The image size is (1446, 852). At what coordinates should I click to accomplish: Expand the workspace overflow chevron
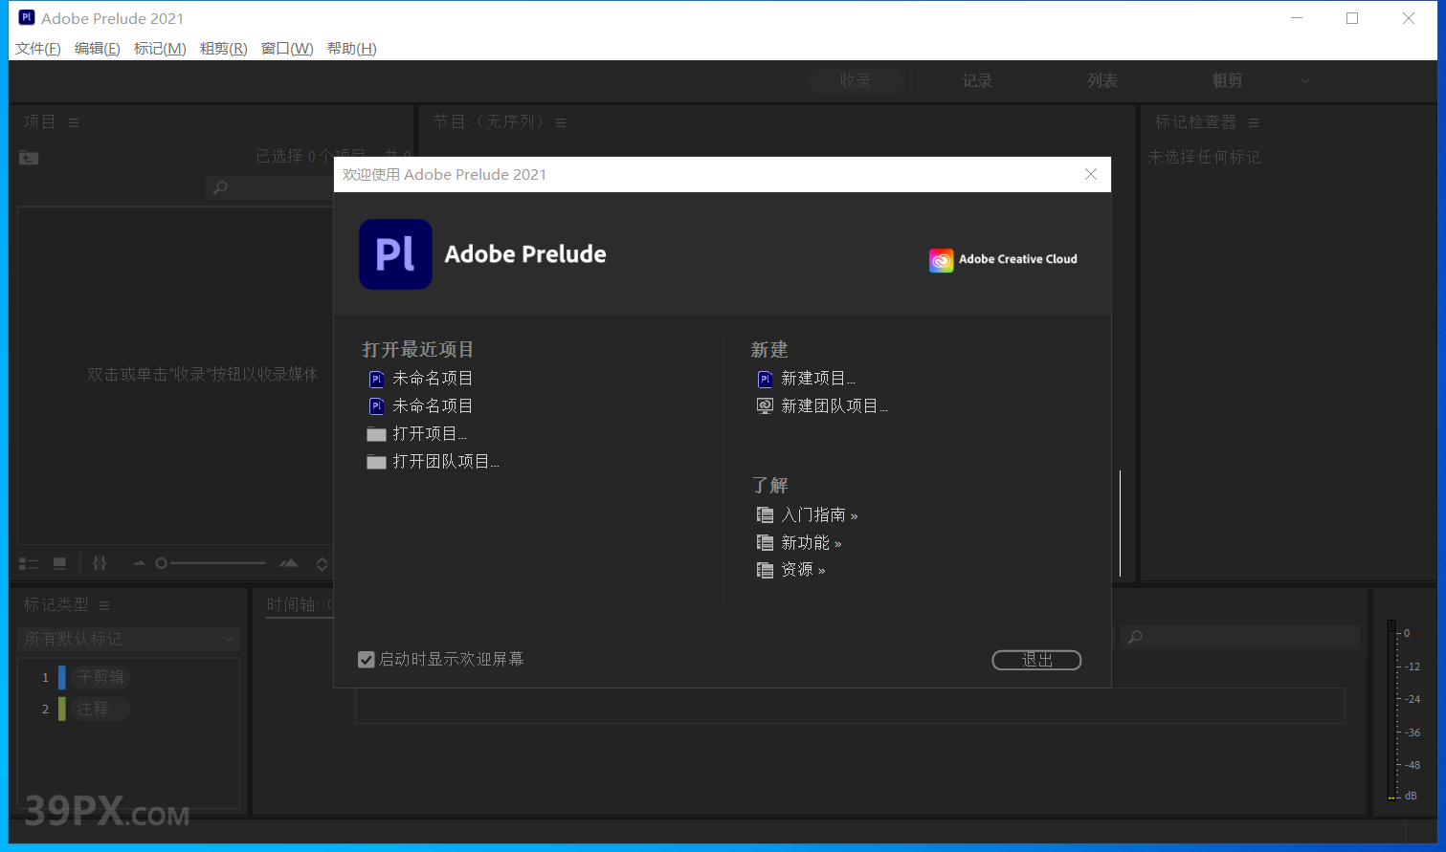(1304, 81)
